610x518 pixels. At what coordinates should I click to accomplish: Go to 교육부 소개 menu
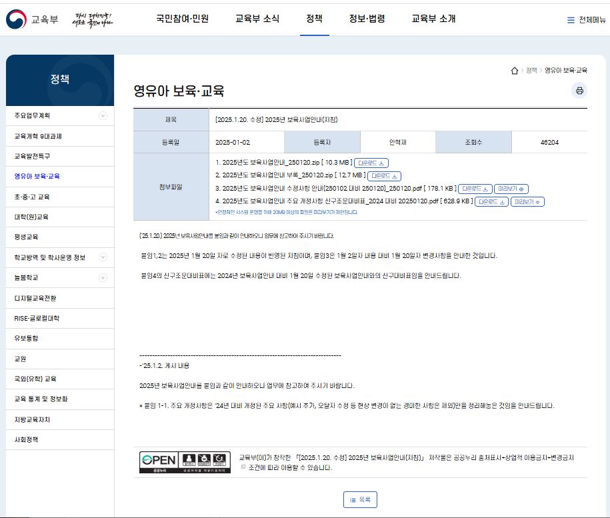[x=433, y=19]
